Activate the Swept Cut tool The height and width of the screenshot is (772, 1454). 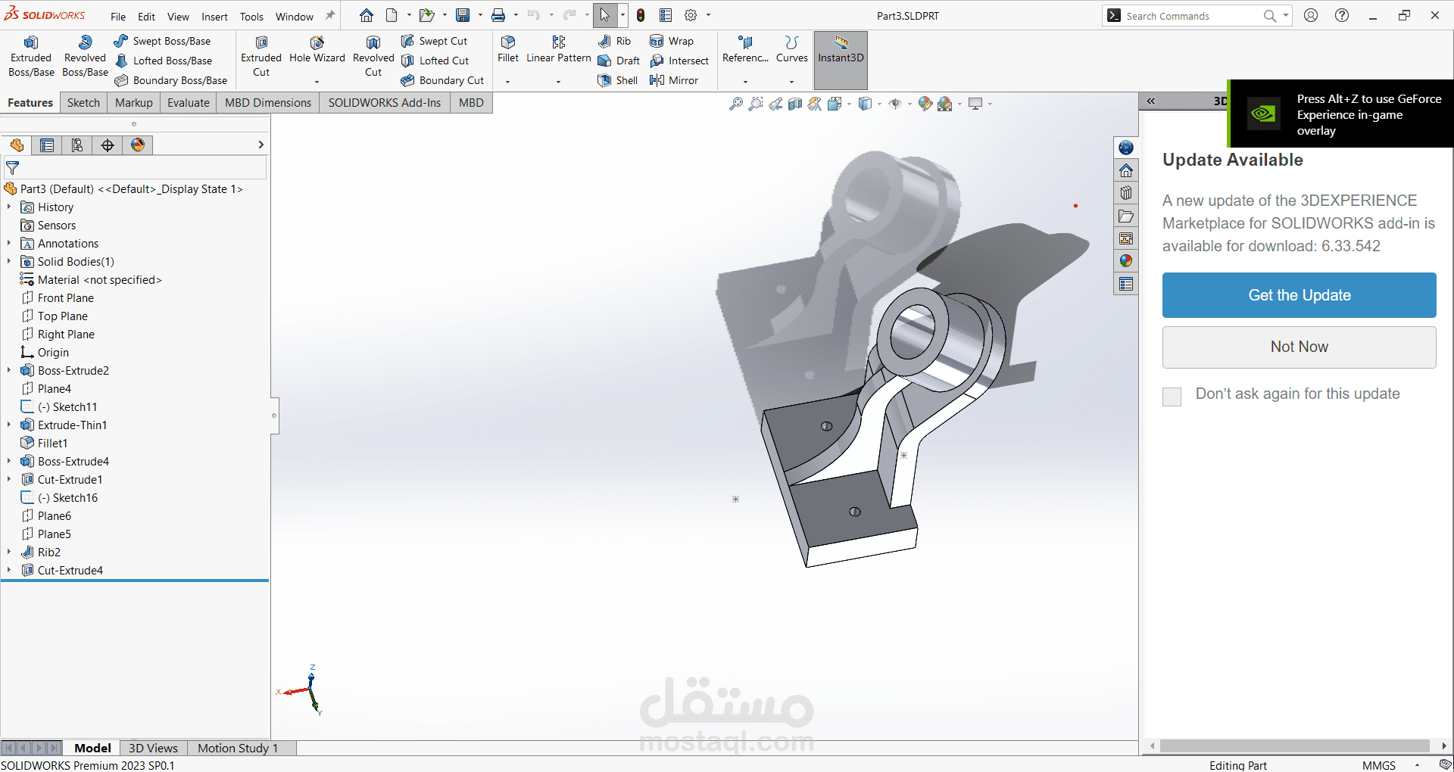click(435, 41)
